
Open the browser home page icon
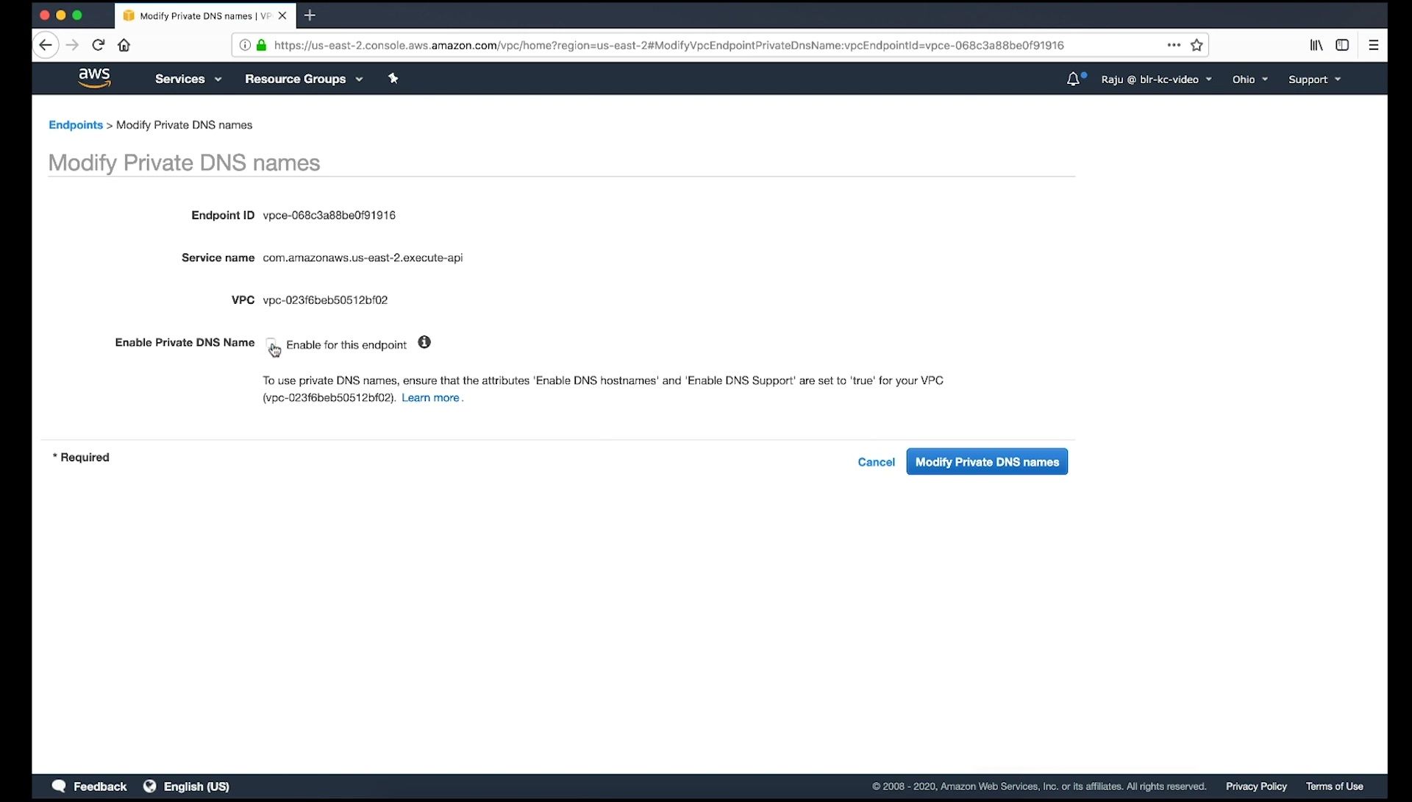point(124,45)
